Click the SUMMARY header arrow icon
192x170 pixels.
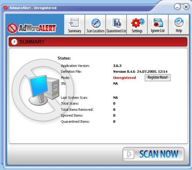[x=14, y=42]
